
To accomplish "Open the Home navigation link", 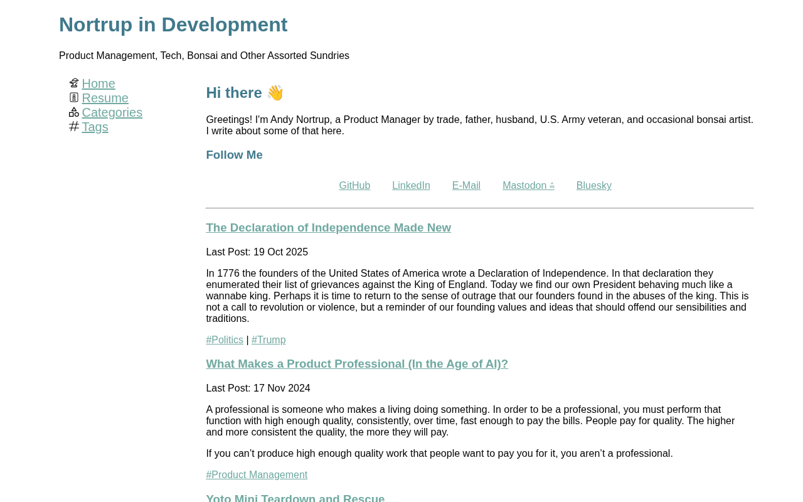I will 98,83.
